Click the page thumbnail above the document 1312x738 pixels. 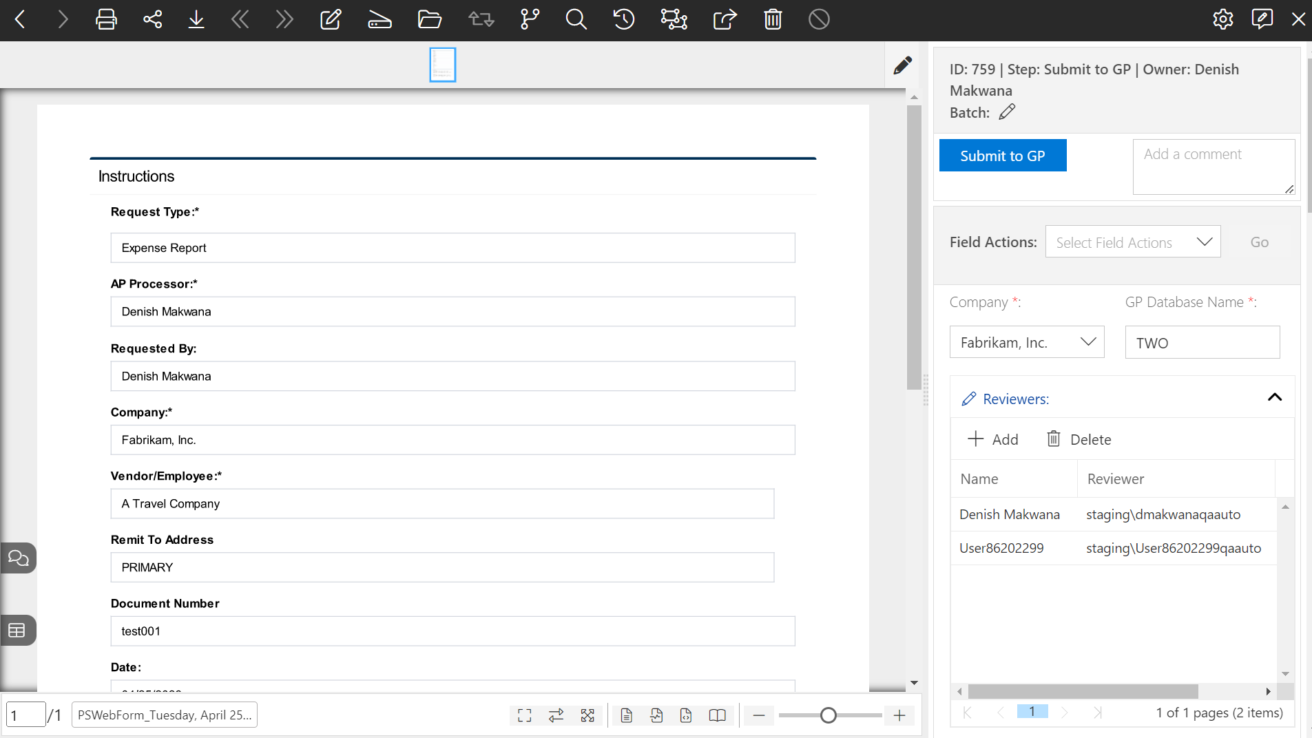pyautogui.click(x=443, y=65)
